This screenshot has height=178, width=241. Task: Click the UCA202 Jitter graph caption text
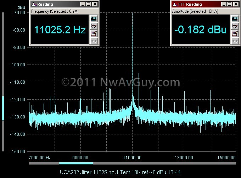tap(120, 172)
